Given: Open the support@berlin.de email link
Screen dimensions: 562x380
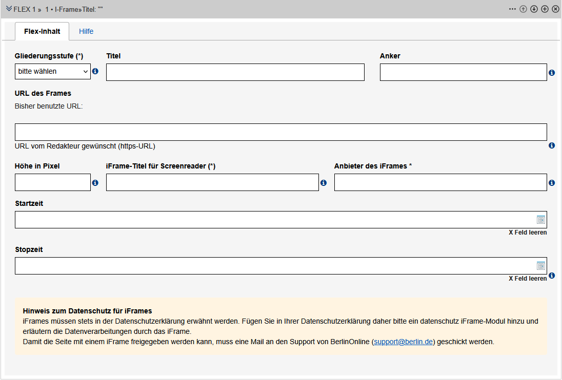Looking at the screenshot, I should point(404,342).
